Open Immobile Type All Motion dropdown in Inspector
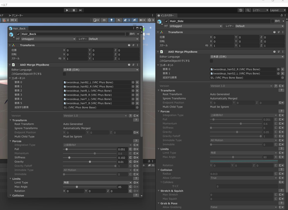This screenshot has height=210, width=288. [x=244, y=140]
